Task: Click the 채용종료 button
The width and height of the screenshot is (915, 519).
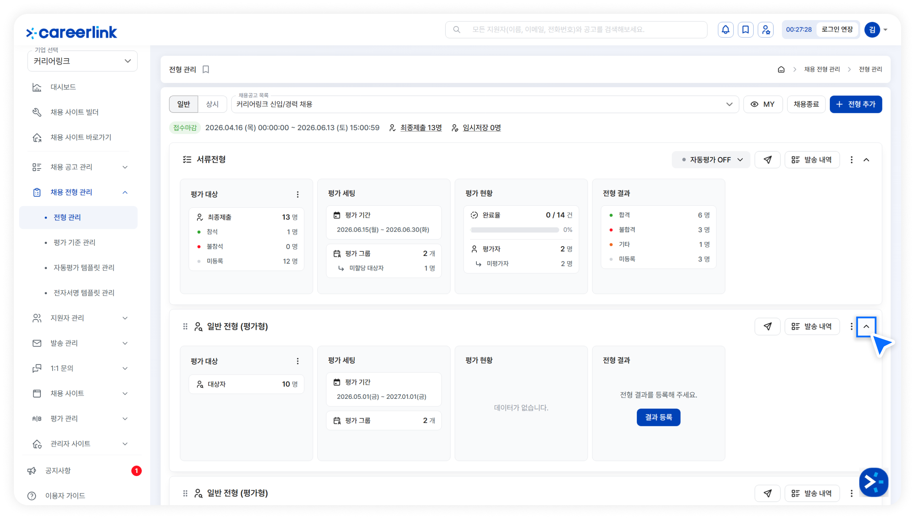Action: (x=806, y=104)
